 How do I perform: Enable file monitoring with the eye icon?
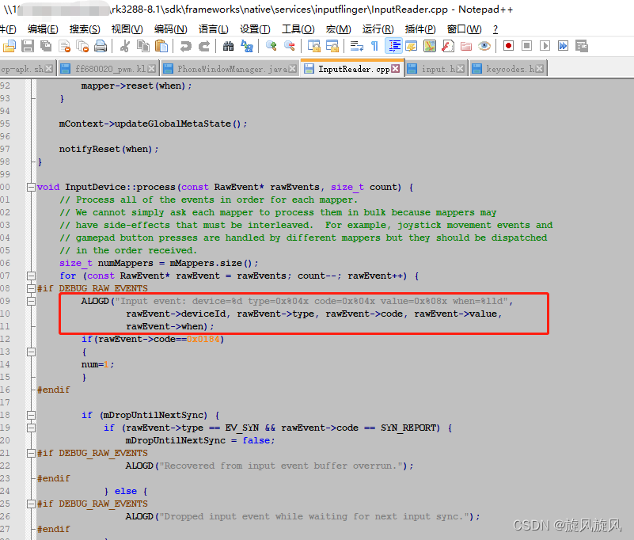pyautogui.click(x=483, y=48)
